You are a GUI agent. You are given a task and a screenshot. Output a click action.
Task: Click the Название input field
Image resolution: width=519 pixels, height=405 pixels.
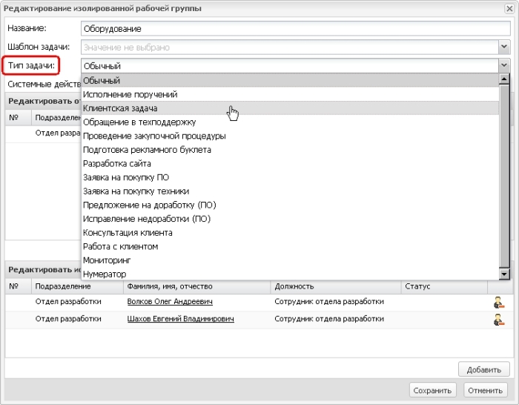pyautogui.click(x=289, y=29)
